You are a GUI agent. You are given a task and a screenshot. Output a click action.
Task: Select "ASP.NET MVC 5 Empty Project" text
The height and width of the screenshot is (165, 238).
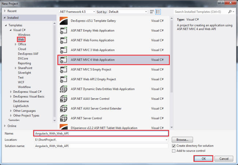[x=91, y=69]
